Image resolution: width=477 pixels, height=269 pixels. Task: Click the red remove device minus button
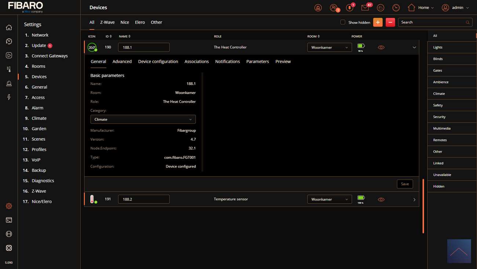pyautogui.click(x=390, y=22)
